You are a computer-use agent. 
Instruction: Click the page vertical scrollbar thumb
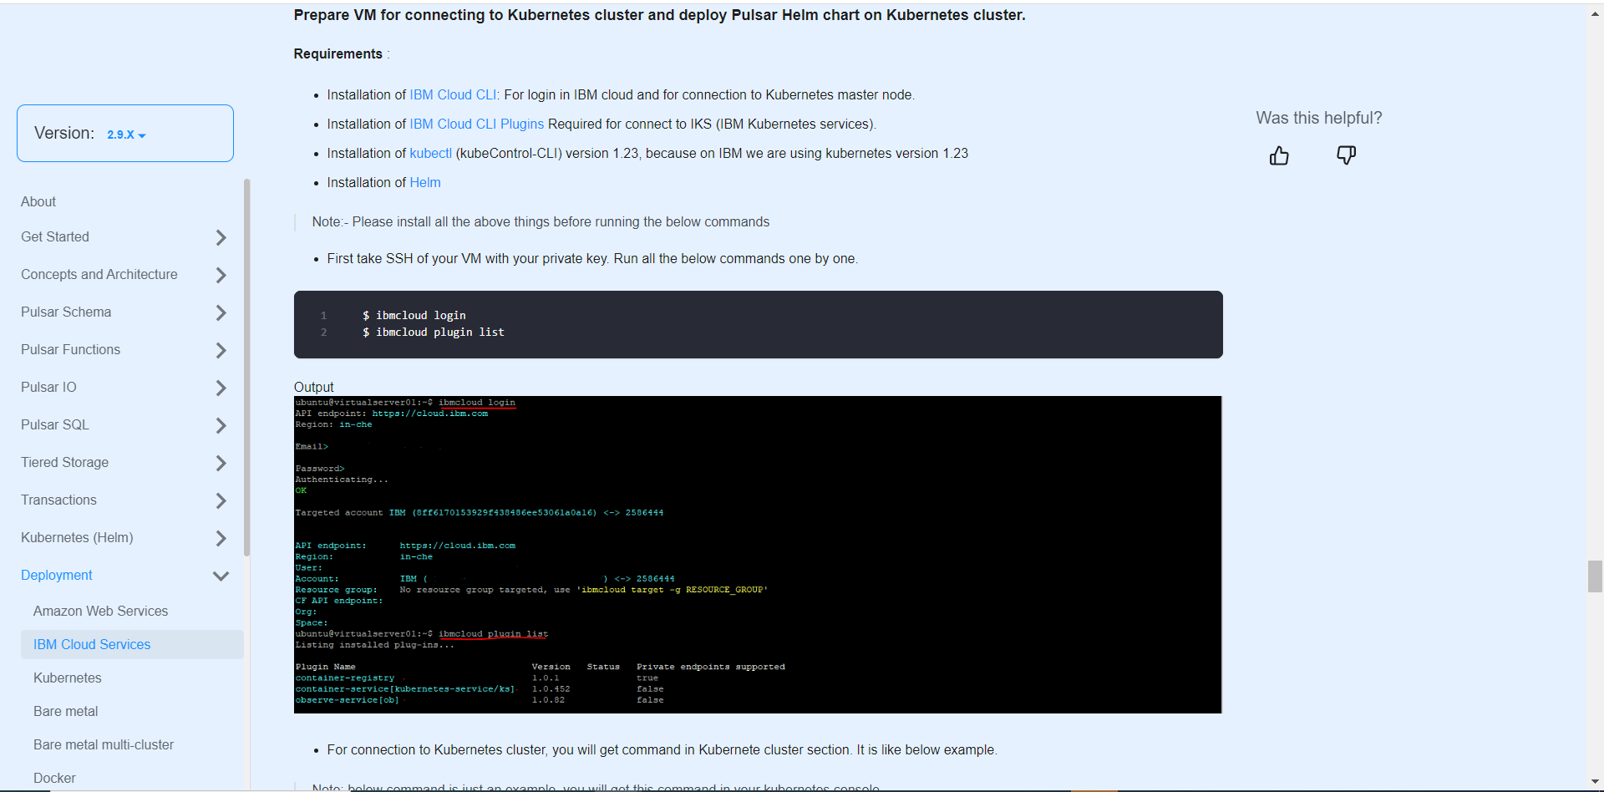(1595, 576)
